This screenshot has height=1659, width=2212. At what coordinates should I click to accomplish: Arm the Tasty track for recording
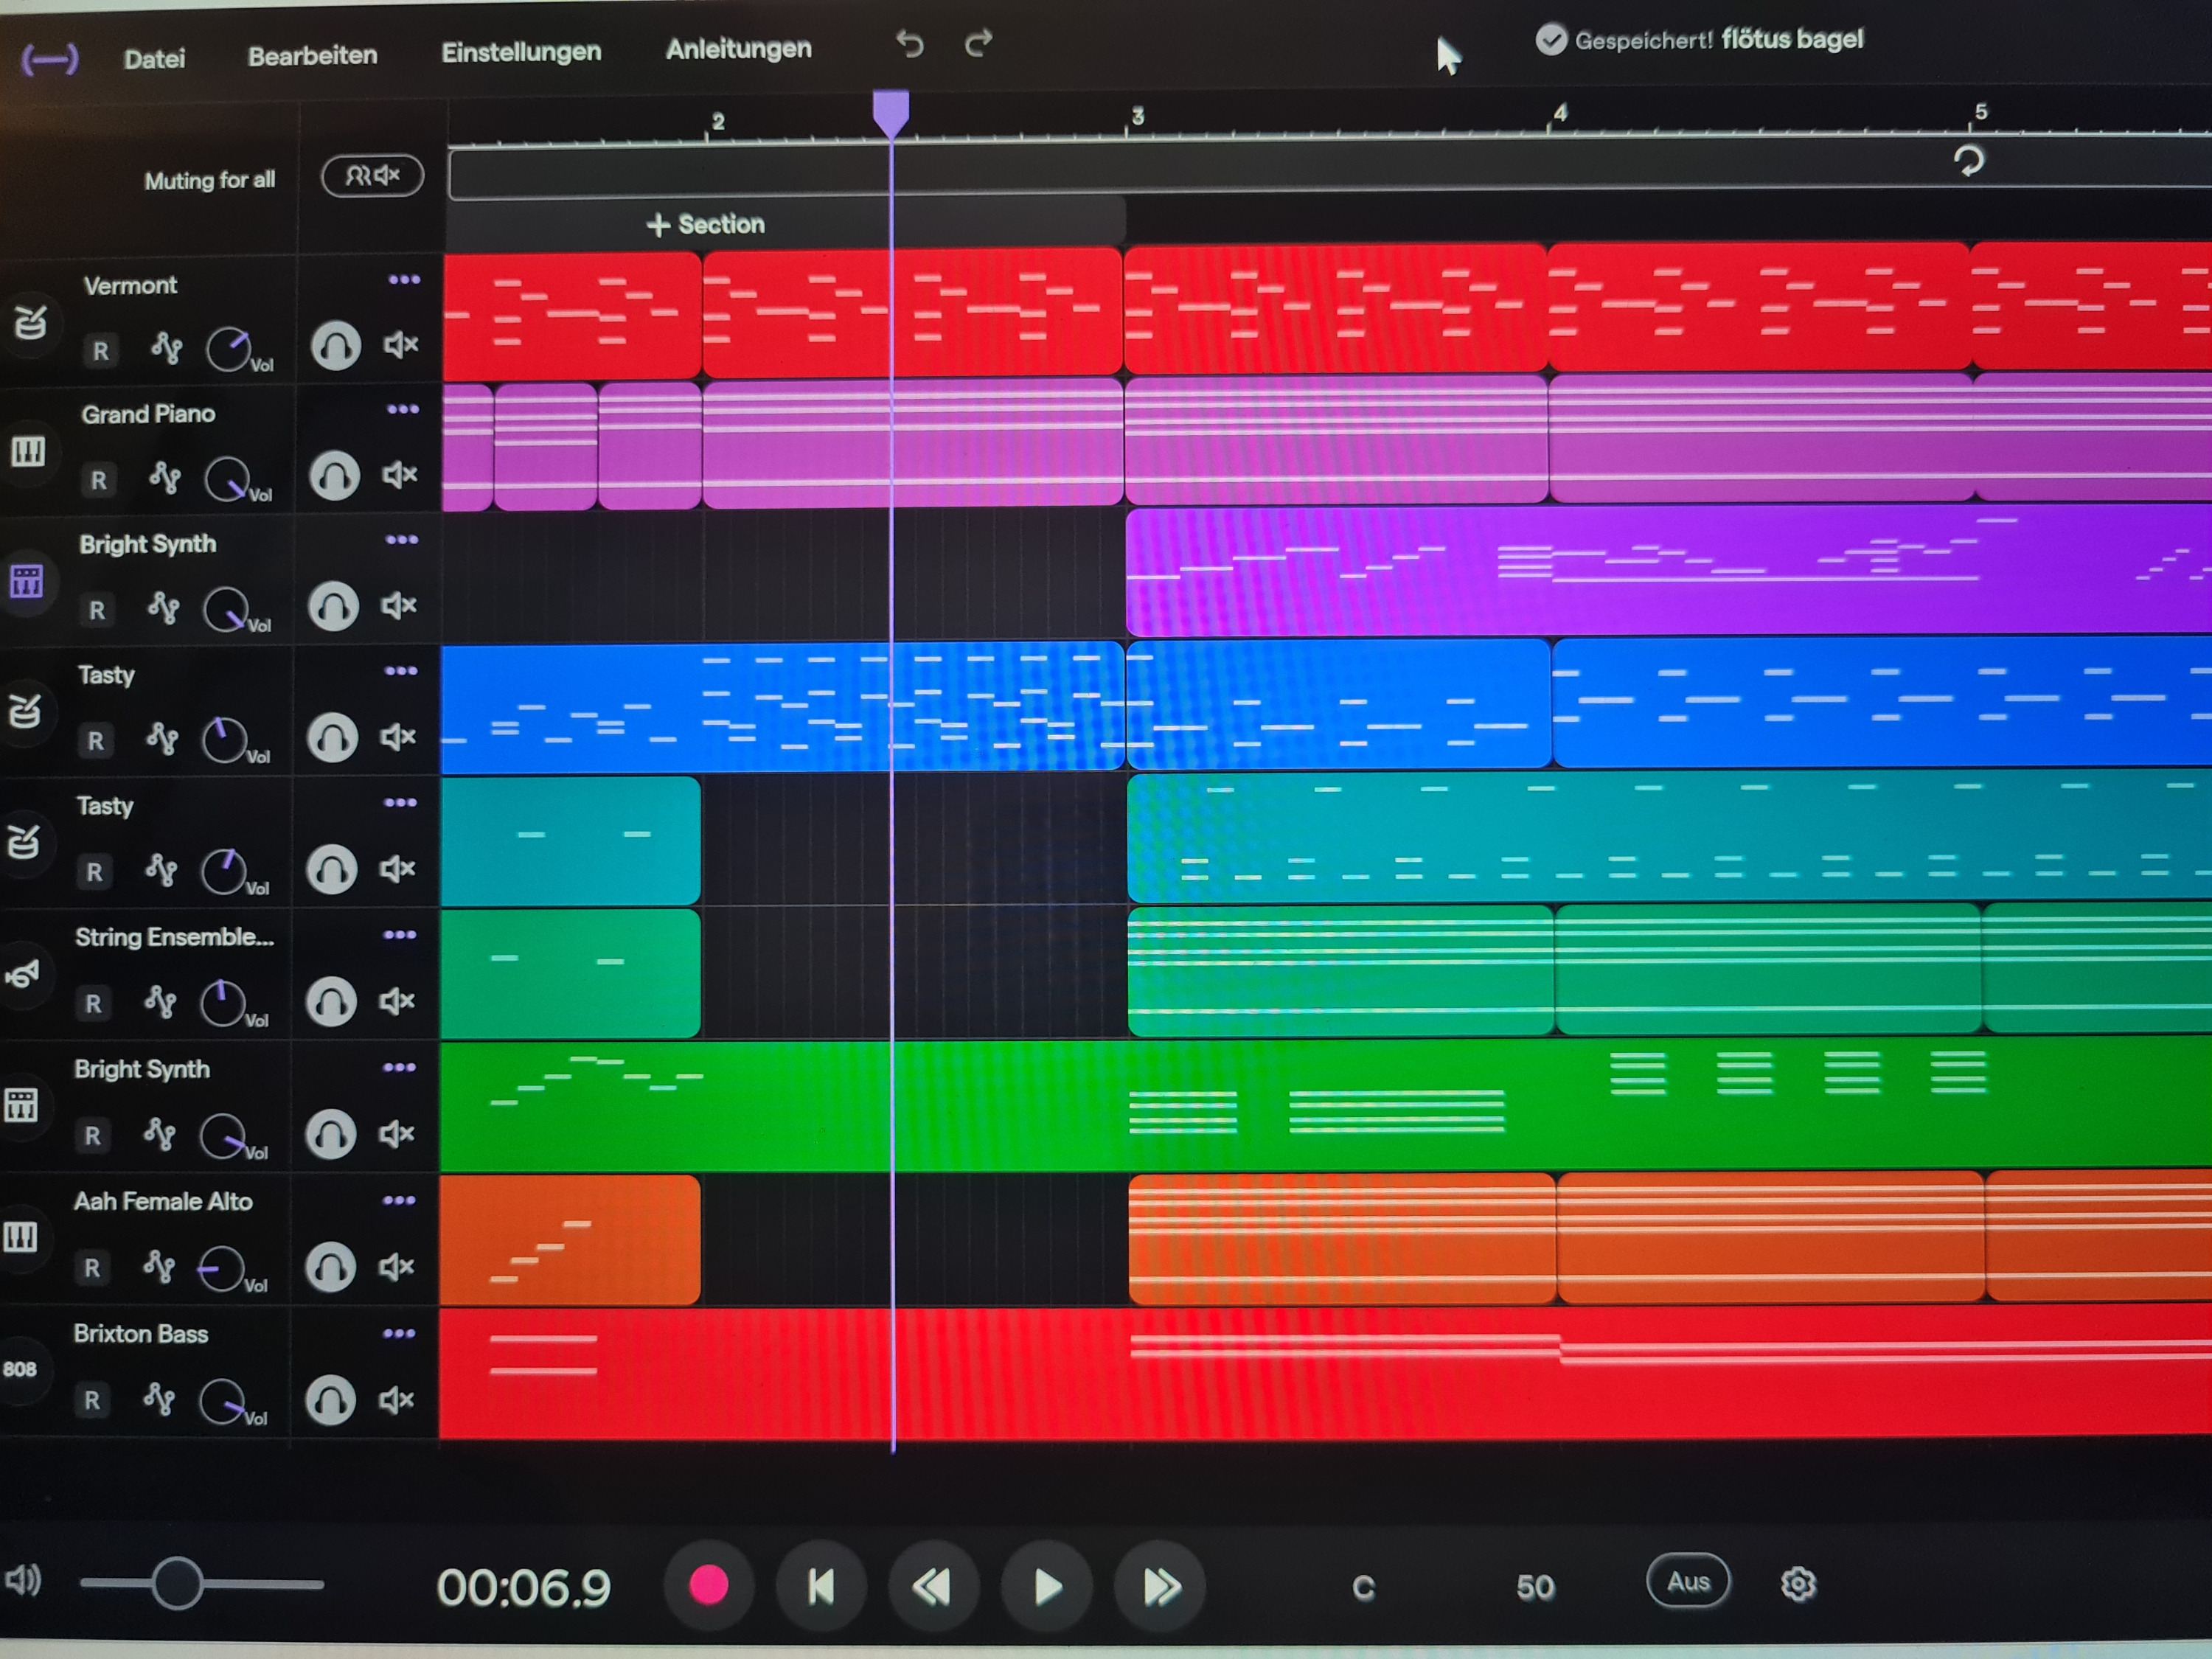[97, 740]
